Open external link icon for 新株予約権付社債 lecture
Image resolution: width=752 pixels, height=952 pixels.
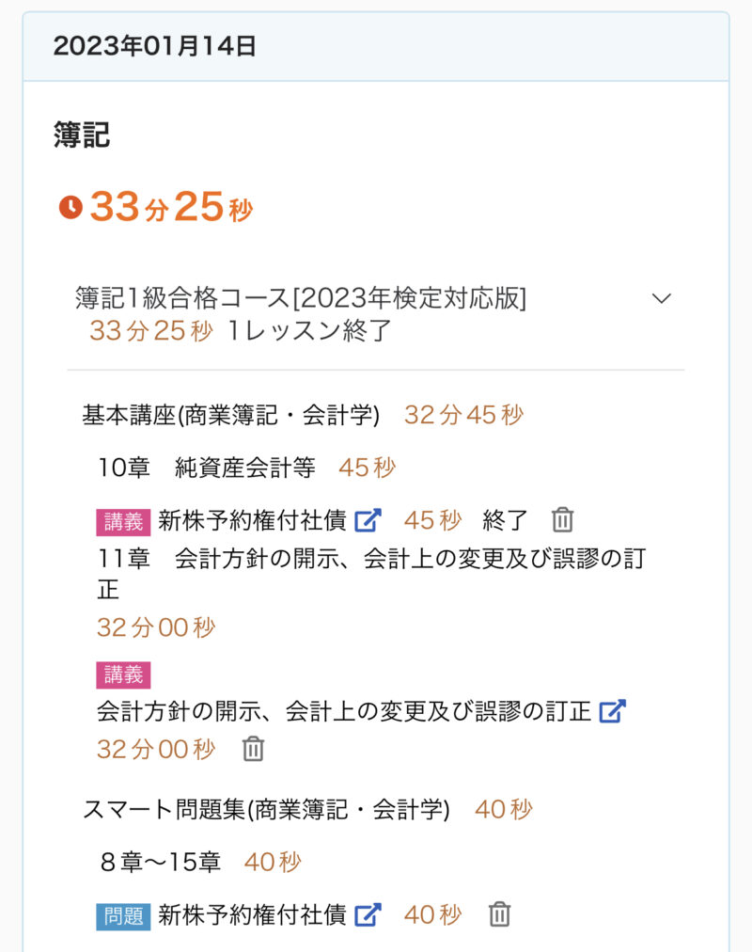(x=368, y=519)
